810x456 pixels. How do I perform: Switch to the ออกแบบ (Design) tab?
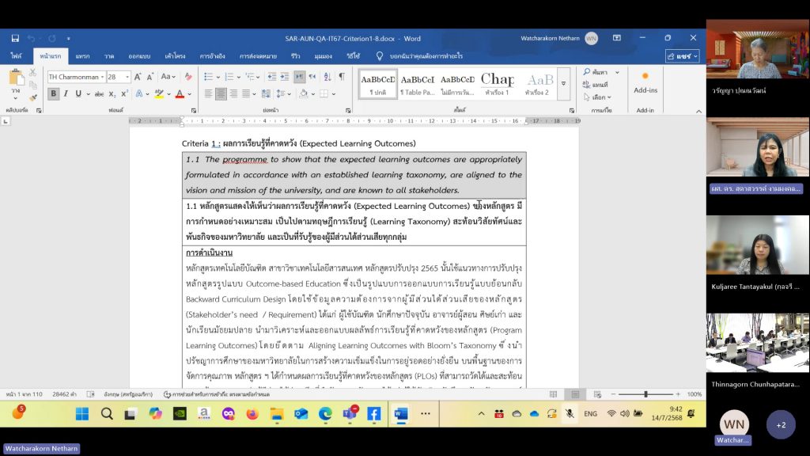(139, 56)
